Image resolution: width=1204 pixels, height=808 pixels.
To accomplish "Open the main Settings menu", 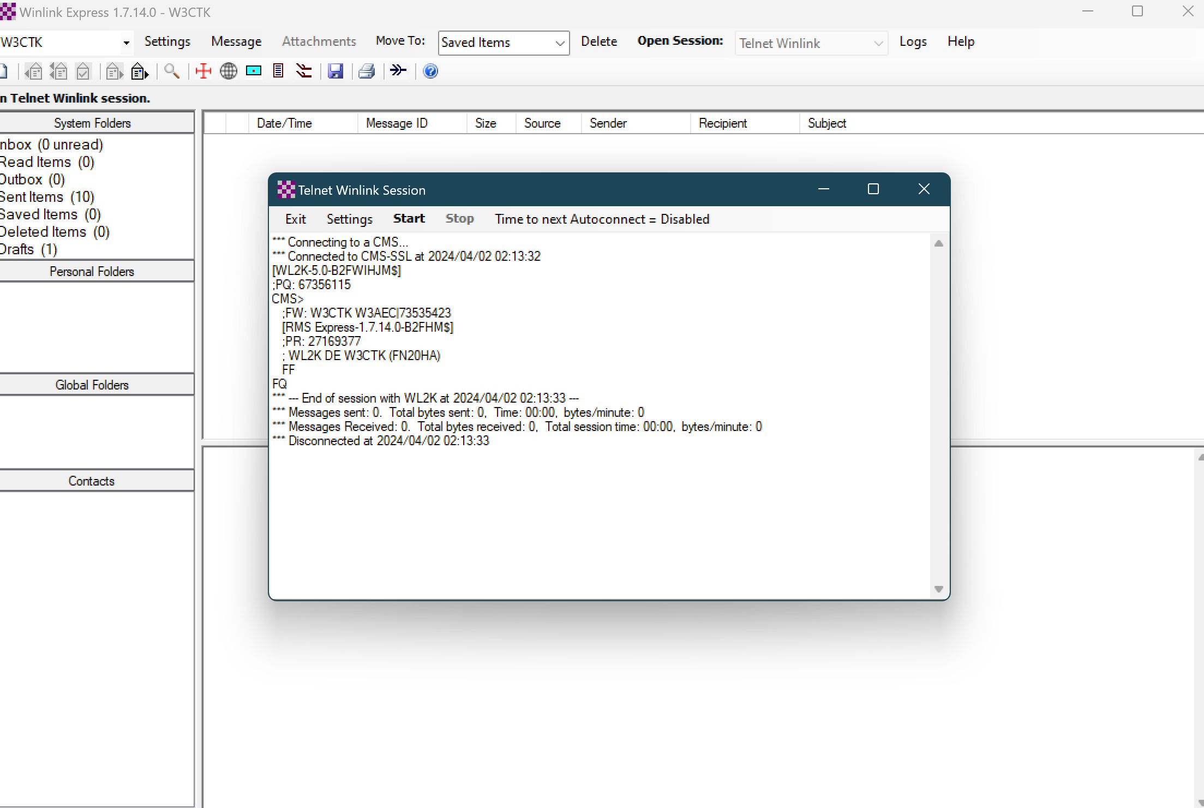I will (167, 41).
